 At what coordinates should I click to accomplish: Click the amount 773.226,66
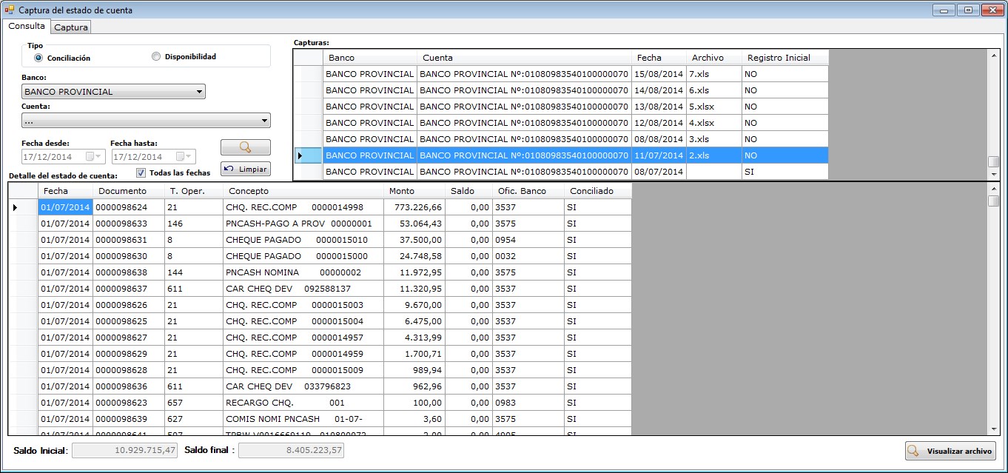(414, 207)
